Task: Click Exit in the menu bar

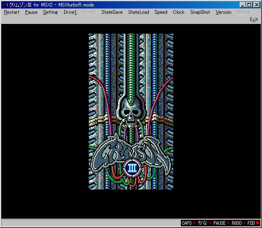Action: pyautogui.click(x=253, y=19)
